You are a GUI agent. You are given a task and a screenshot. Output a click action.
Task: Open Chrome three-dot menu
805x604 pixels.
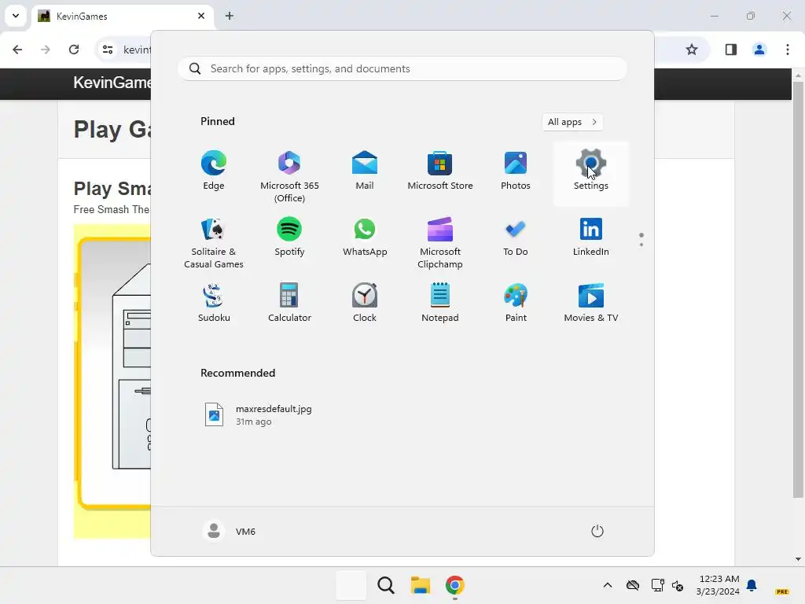click(788, 50)
